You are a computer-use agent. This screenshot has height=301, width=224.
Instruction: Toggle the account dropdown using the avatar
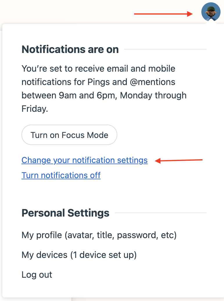pos(211,12)
